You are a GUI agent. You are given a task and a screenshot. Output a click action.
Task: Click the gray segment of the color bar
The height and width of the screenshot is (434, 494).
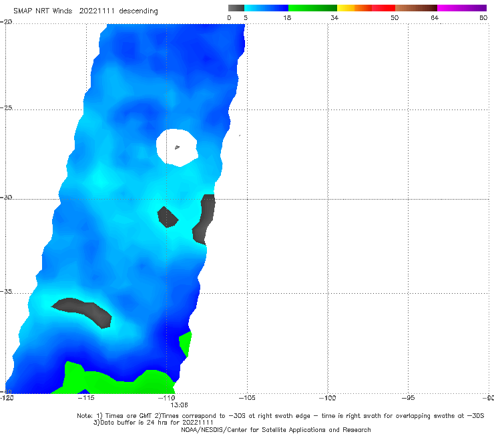point(236,8)
